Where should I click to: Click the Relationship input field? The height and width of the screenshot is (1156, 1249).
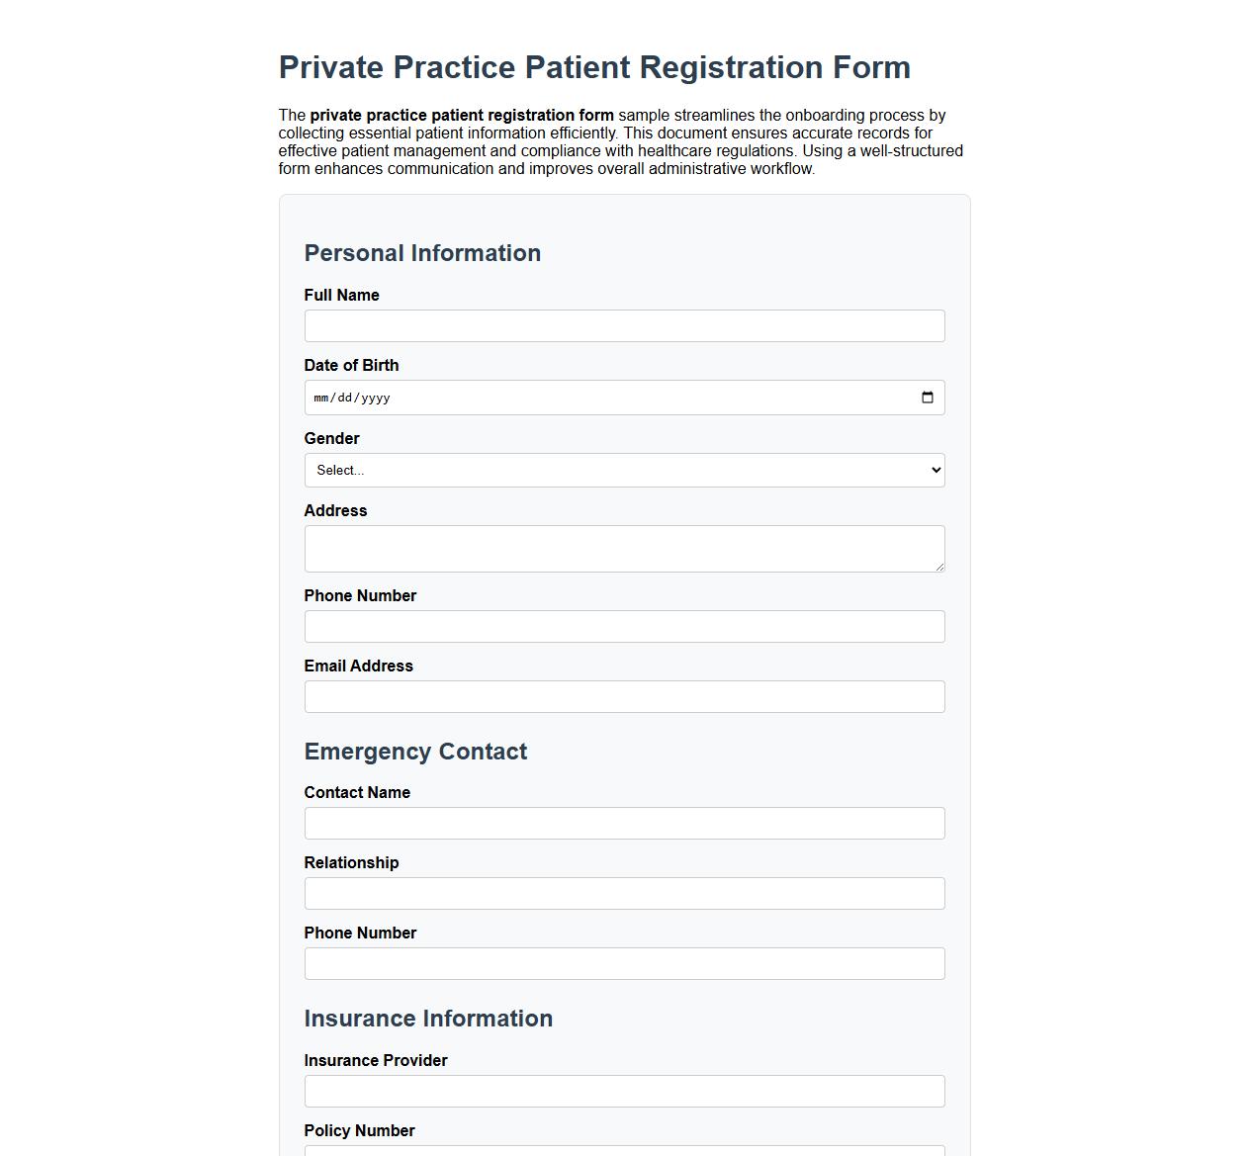pos(625,893)
